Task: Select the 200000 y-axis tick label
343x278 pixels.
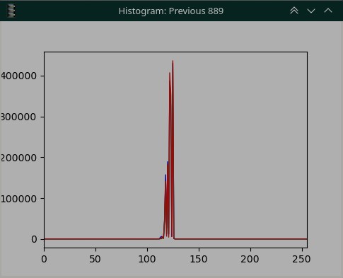Action: (x=18, y=158)
